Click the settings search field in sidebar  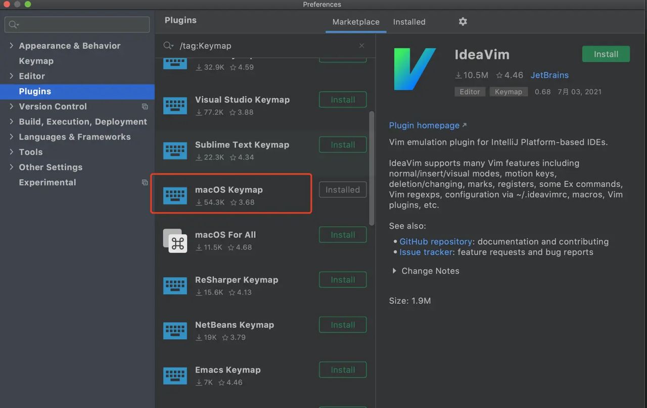81,24
